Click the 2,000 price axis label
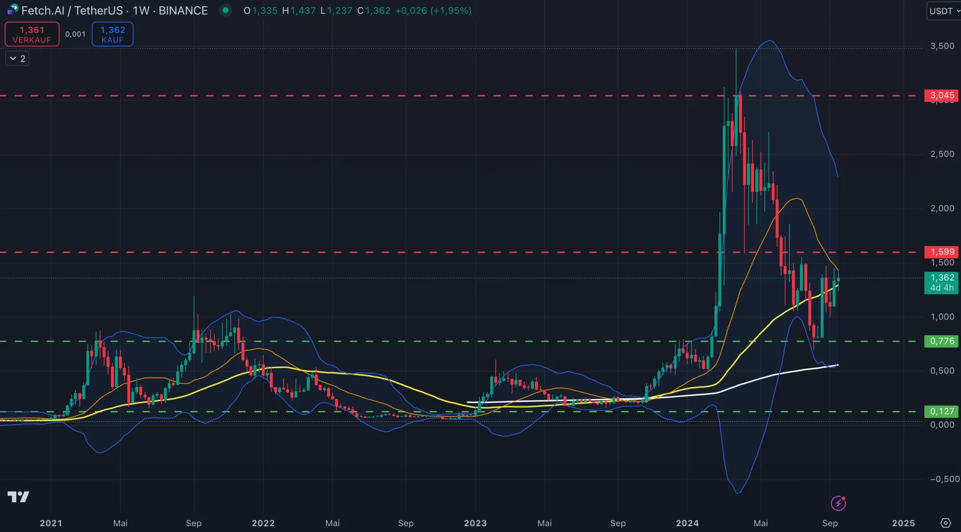Viewport: 961px width, 532px height. click(942, 208)
